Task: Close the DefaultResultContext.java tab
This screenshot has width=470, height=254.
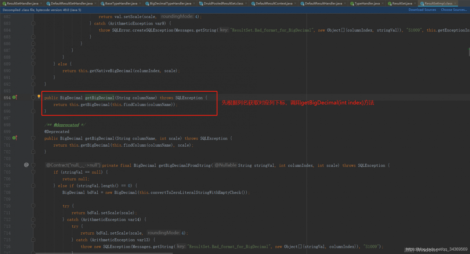Action: point(296,3)
